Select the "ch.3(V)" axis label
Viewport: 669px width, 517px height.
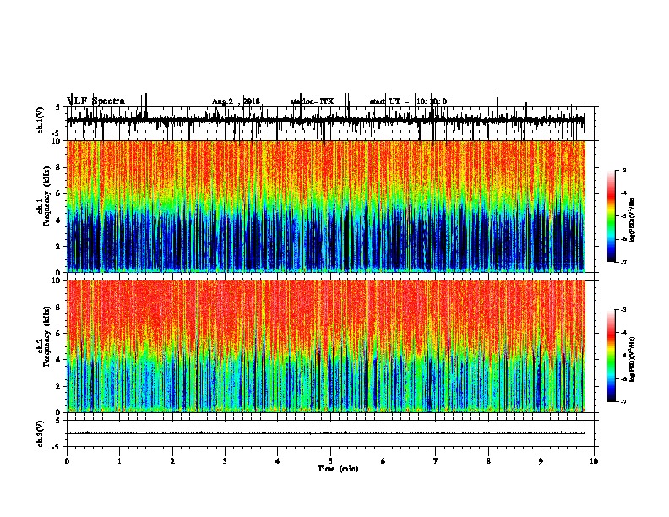point(41,433)
